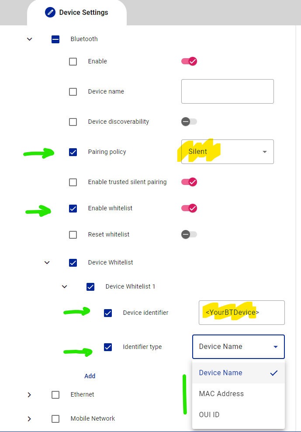The height and width of the screenshot is (432, 301).
Task: Switch off Enable trusted silent pairing
Action: point(189,182)
